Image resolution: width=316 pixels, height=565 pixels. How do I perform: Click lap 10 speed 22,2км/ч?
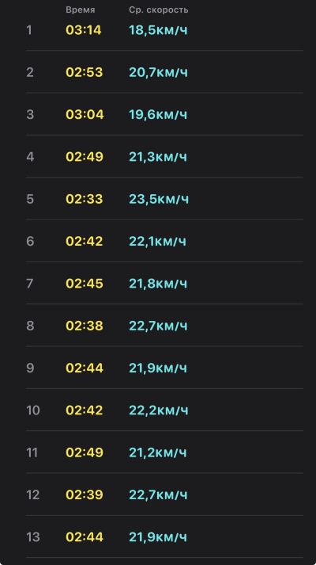tap(158, 410)
